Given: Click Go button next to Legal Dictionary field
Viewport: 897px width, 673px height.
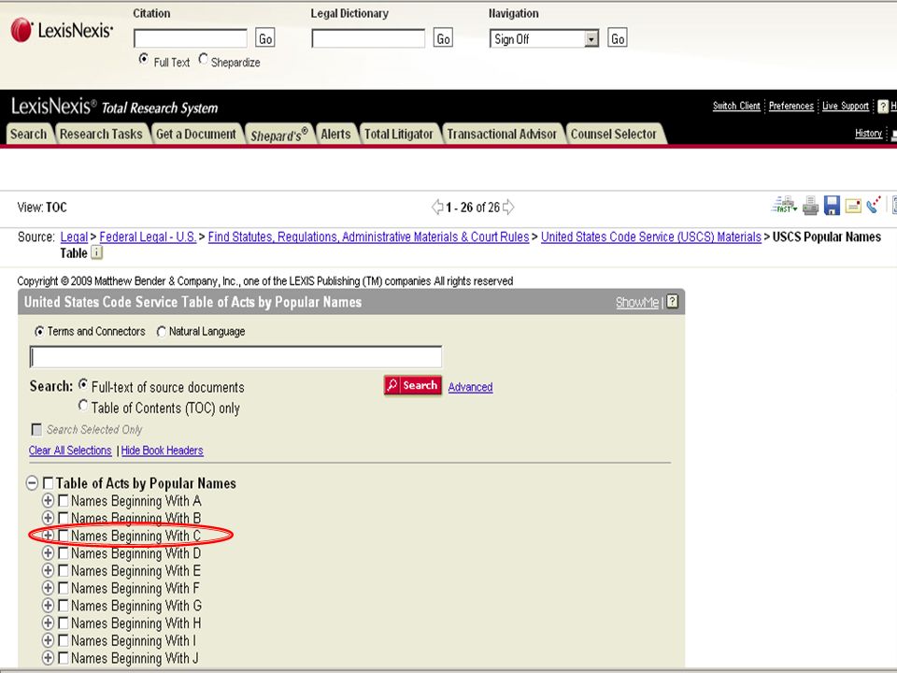Looking at the screenshot, I should pyautogui.click(x=443, y=38).
